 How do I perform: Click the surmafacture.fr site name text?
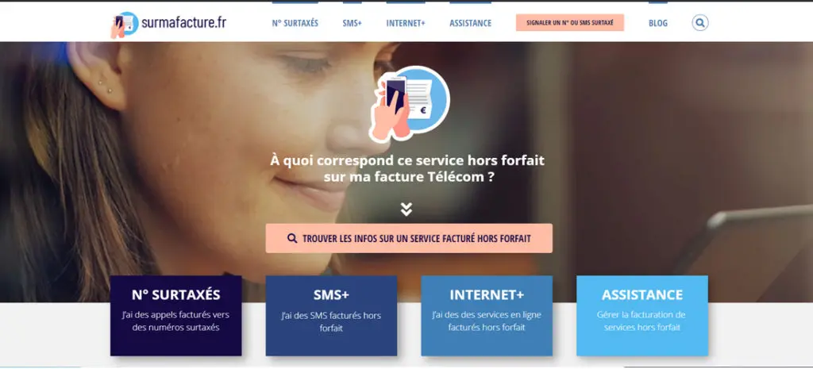coord(183,23)
